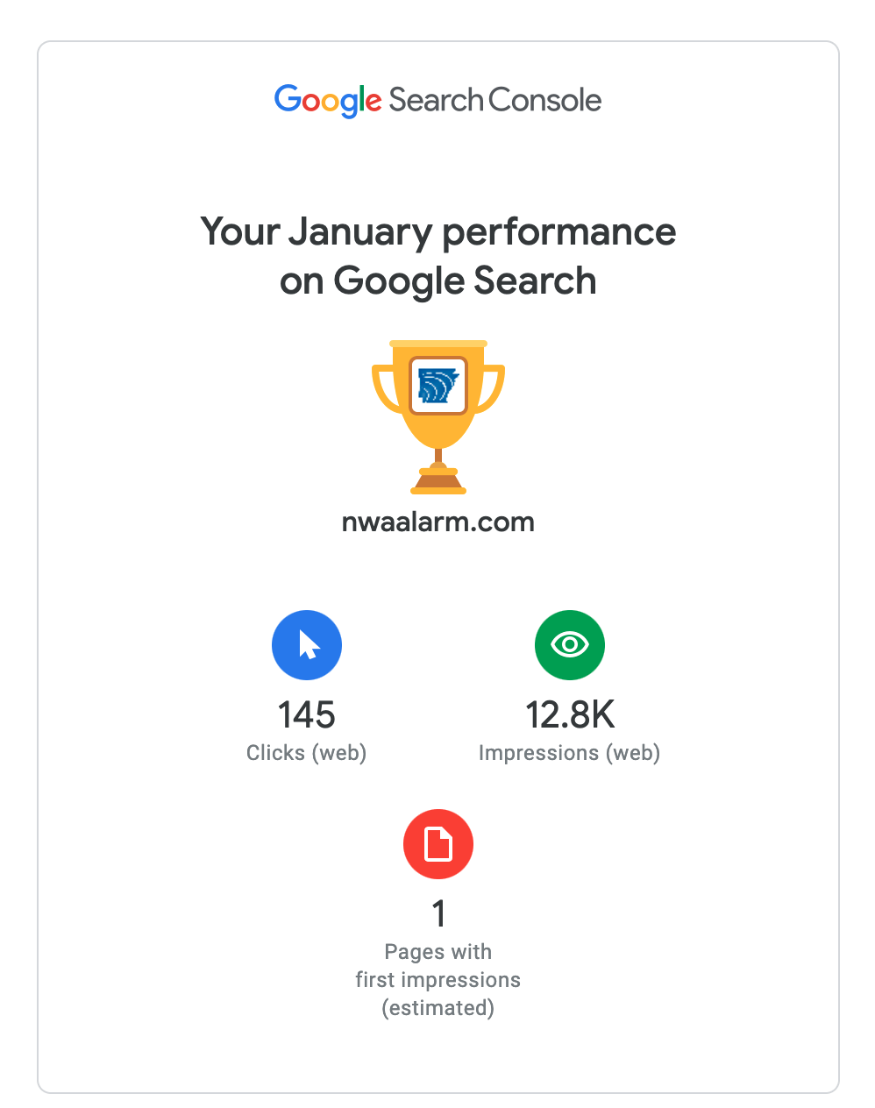Viewport: 875px width, 1108px height.
Task: Select the 145 clicks count
Action: pos(306,715)
